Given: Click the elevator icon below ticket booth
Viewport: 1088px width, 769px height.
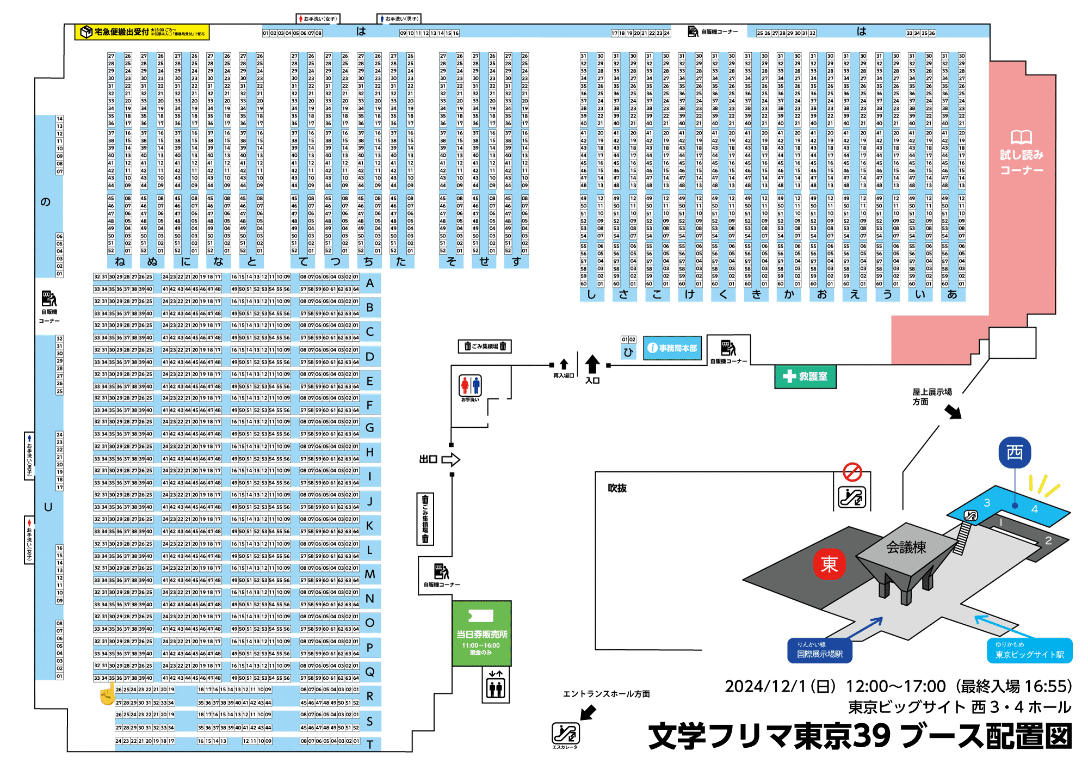Looking at the screenshot, I should tap(496, 686).
